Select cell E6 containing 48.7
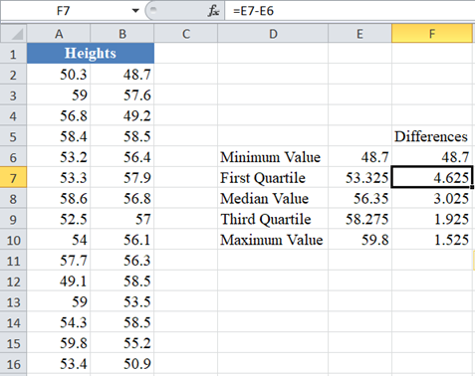 [x=359, y=157]
